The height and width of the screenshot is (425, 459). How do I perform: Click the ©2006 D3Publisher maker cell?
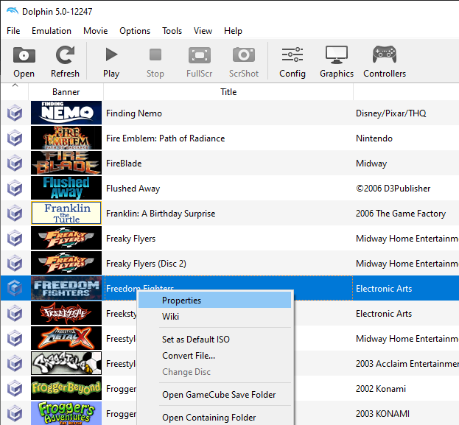pos(393,189)
